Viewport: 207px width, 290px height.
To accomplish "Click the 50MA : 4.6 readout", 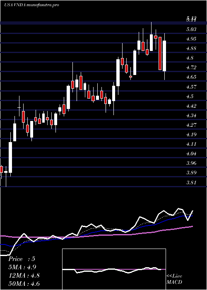I will point(24,284).
